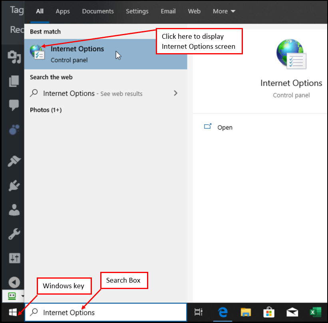Expand web results chevron arrow
Image resolution: width=328 pixels, height=323 pixels.
coord(175,93)
